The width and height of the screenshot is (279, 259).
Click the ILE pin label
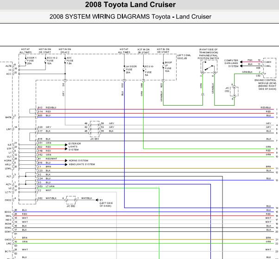(10, 145)
